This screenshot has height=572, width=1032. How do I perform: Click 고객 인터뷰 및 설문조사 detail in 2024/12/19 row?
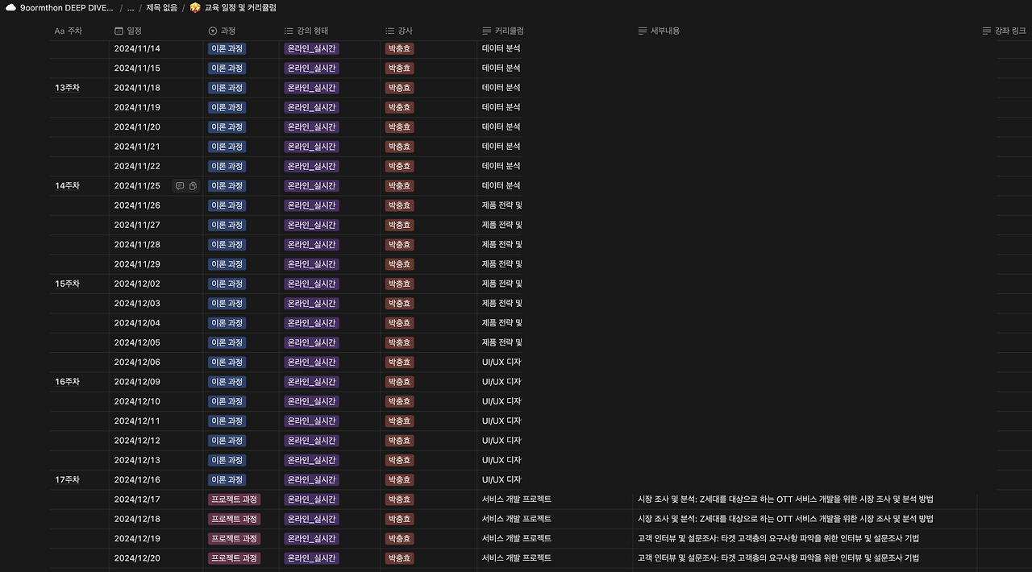[778, 538]
